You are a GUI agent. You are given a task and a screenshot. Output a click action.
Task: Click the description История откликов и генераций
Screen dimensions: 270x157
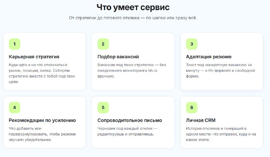click(221, 134)
